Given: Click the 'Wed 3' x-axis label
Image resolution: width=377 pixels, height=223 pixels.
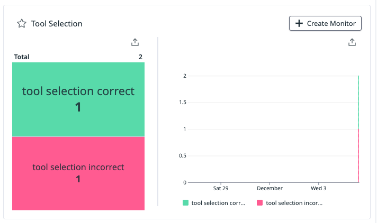Looking at the screenshot, I should (319, 188).
